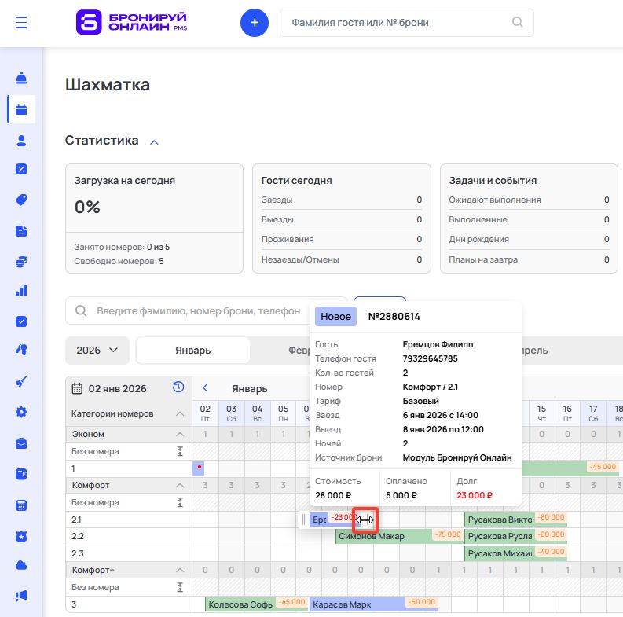Image resolution: width=623 pixels, height=617 pixels.
Task: Collapse the Статистика section
Action: point(154,142)
